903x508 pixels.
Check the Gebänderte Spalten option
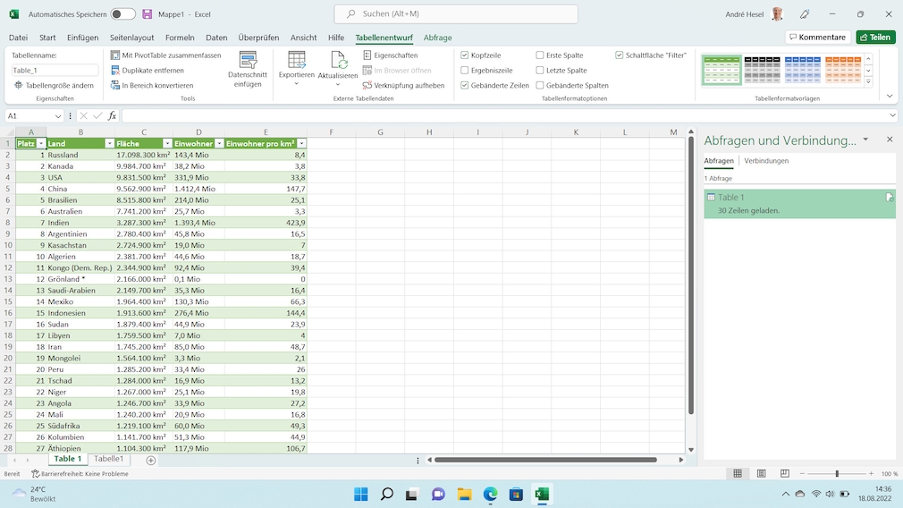tap(540, 86)
